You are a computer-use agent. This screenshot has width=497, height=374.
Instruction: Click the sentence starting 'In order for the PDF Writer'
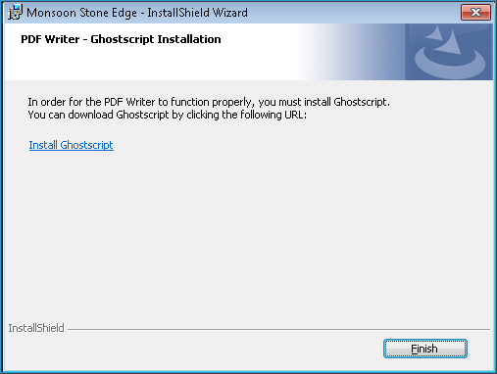click(209, 102)
